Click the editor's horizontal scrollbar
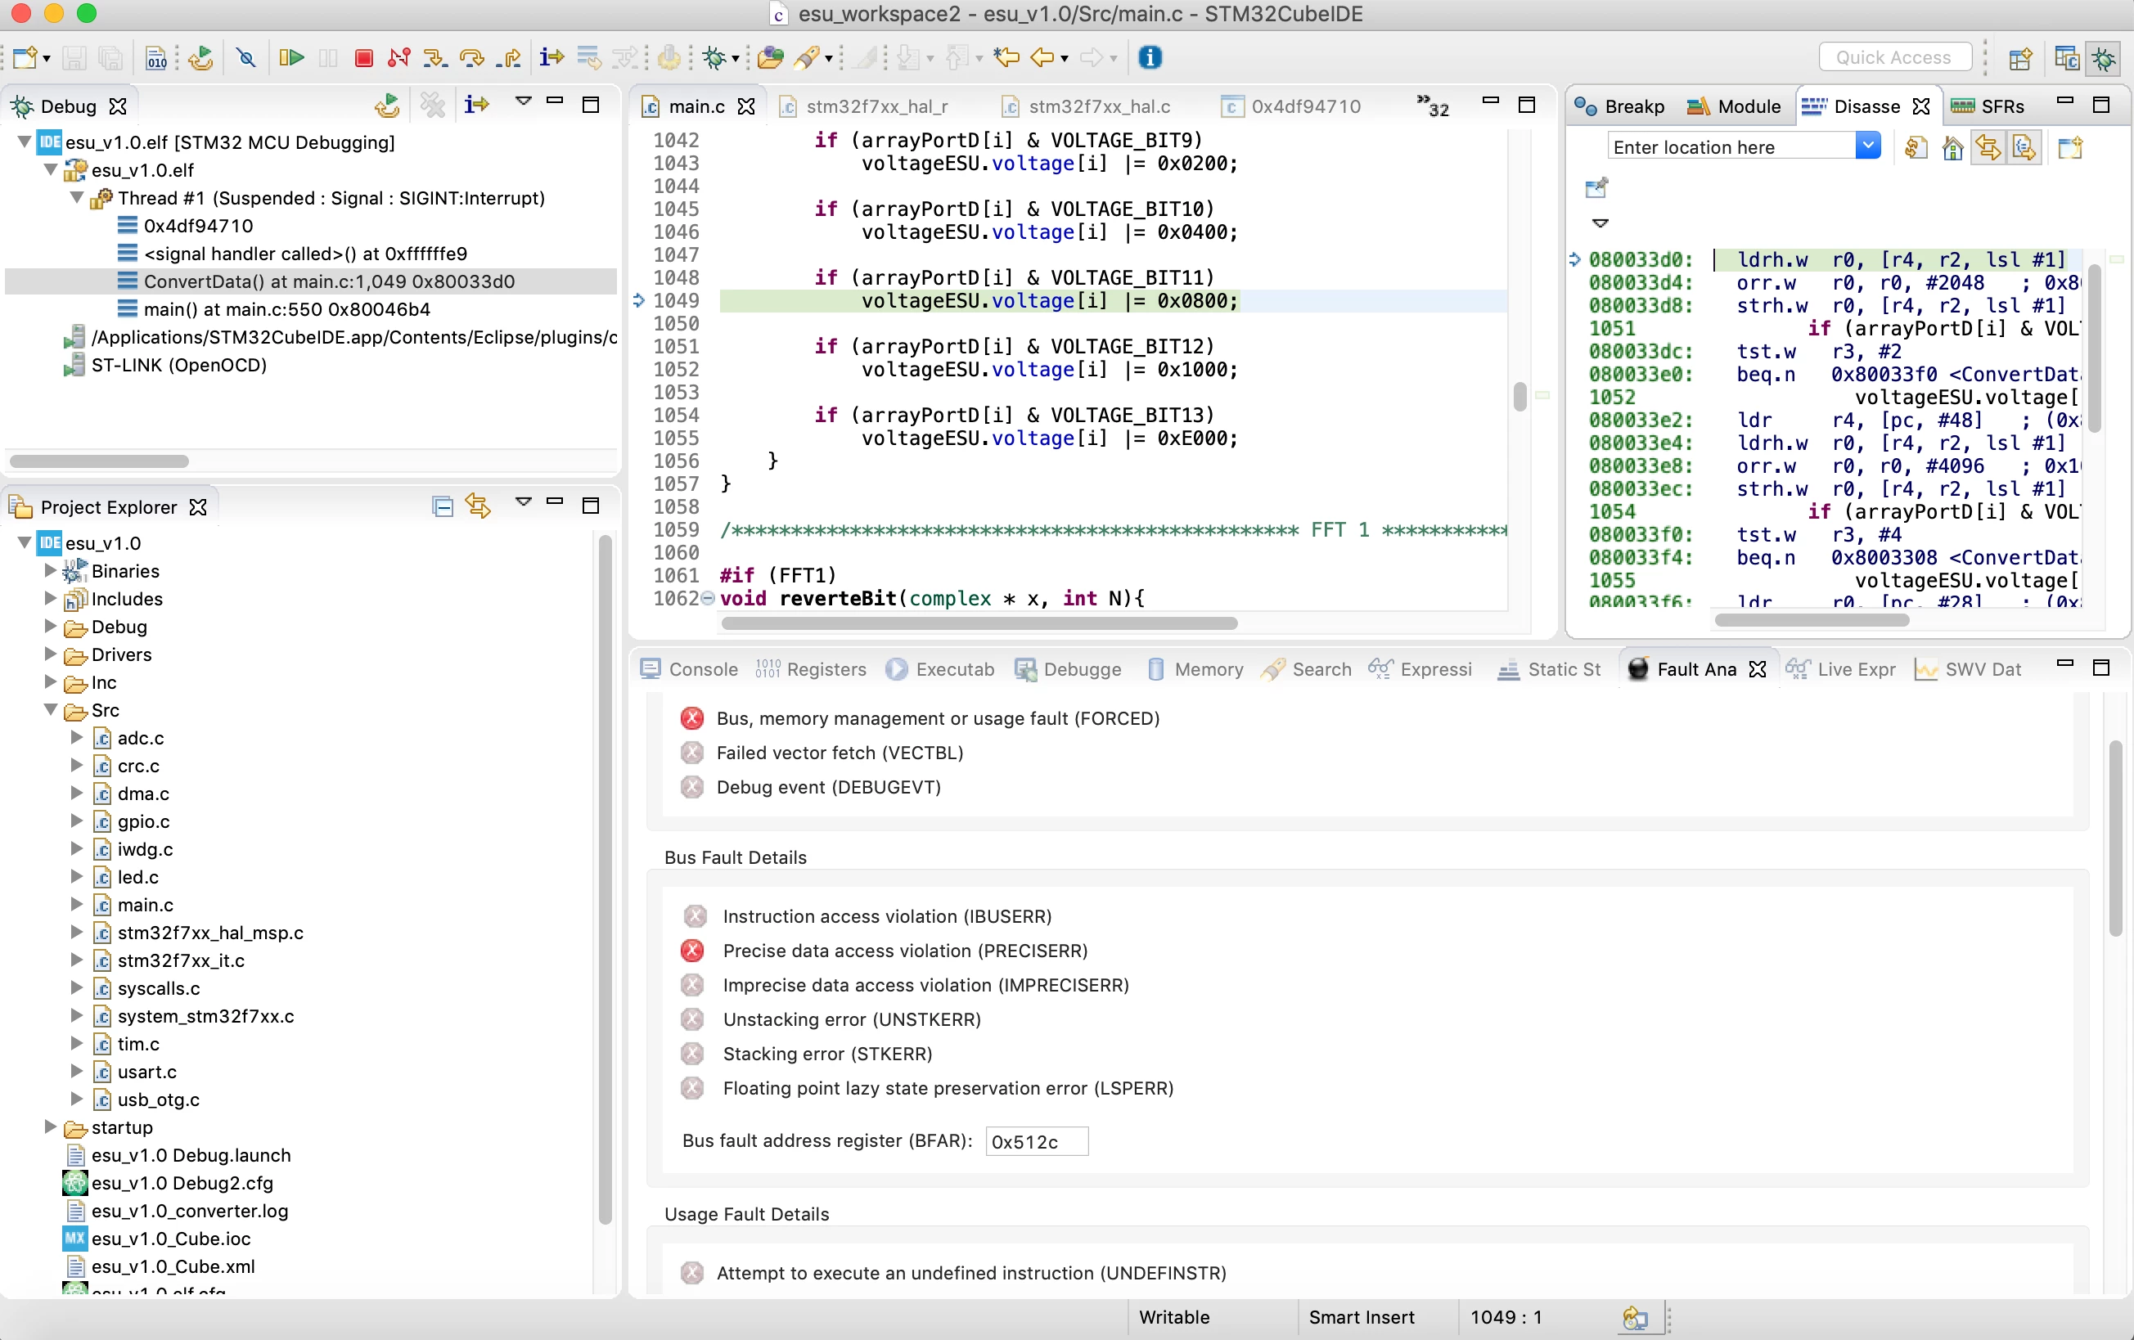Viewport: 2134px width, 1340px height. tap(979, 623)
